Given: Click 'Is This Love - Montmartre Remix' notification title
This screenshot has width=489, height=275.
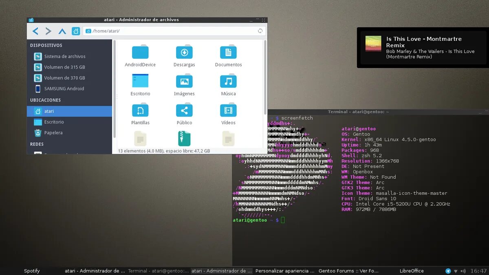Looking at the screenshot, I should 424,42.
